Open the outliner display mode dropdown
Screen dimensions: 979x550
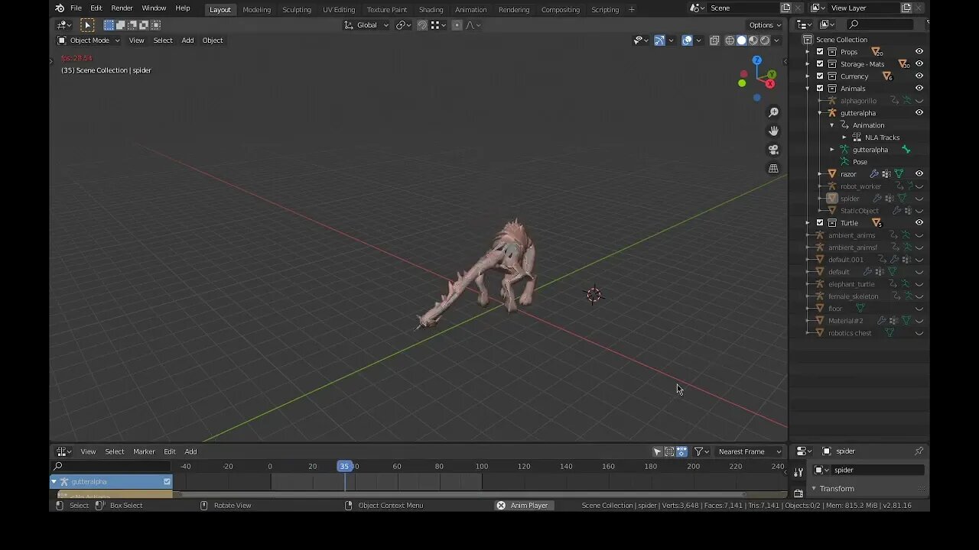[828, 24]
